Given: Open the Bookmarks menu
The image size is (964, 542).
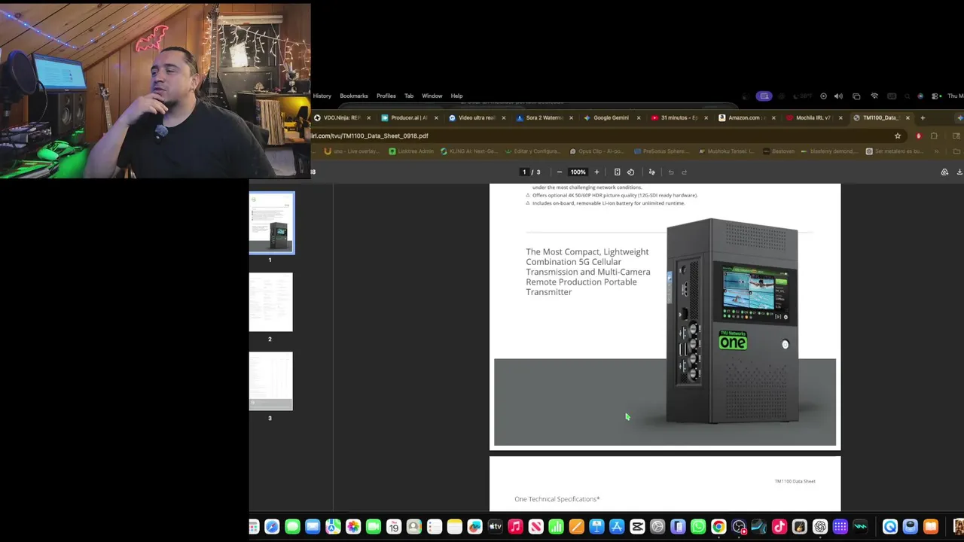Looking at the screenshot, I should pos(354,96).
